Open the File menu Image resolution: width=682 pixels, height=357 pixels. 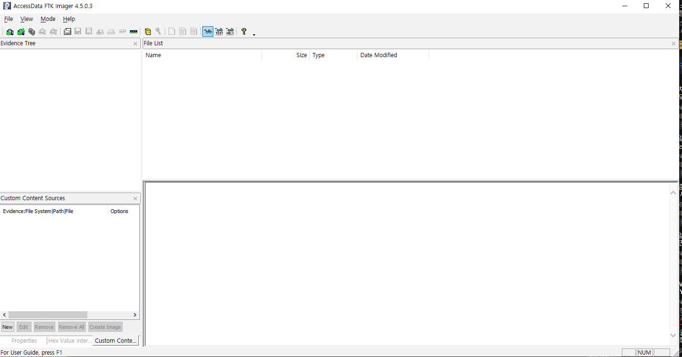point(9,19)
